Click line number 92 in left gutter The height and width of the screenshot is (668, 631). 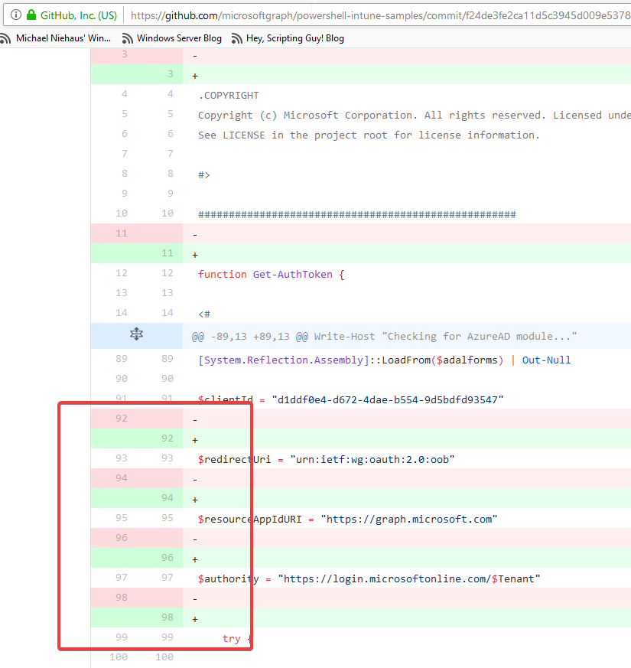point(121,418)
